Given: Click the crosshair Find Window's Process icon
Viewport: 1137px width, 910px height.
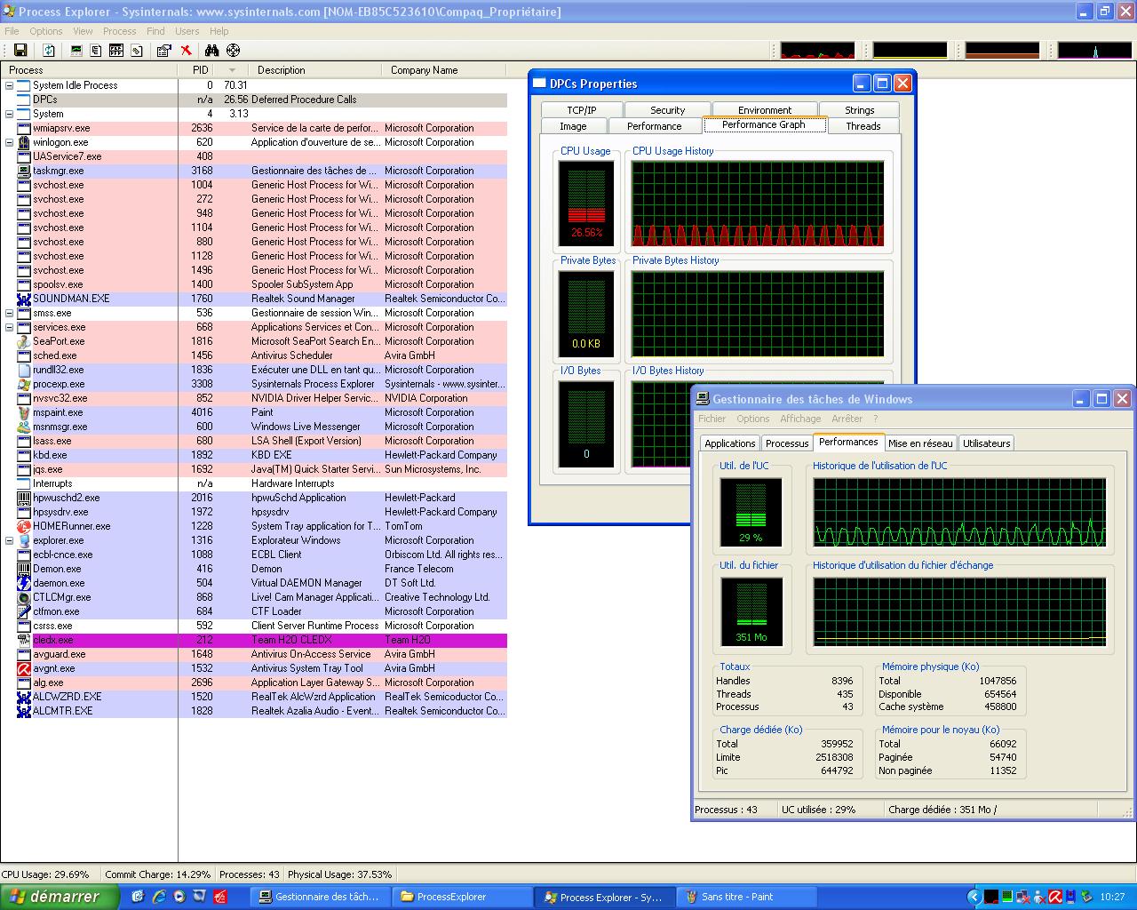Looking at the screenshot, I should 233,51.
